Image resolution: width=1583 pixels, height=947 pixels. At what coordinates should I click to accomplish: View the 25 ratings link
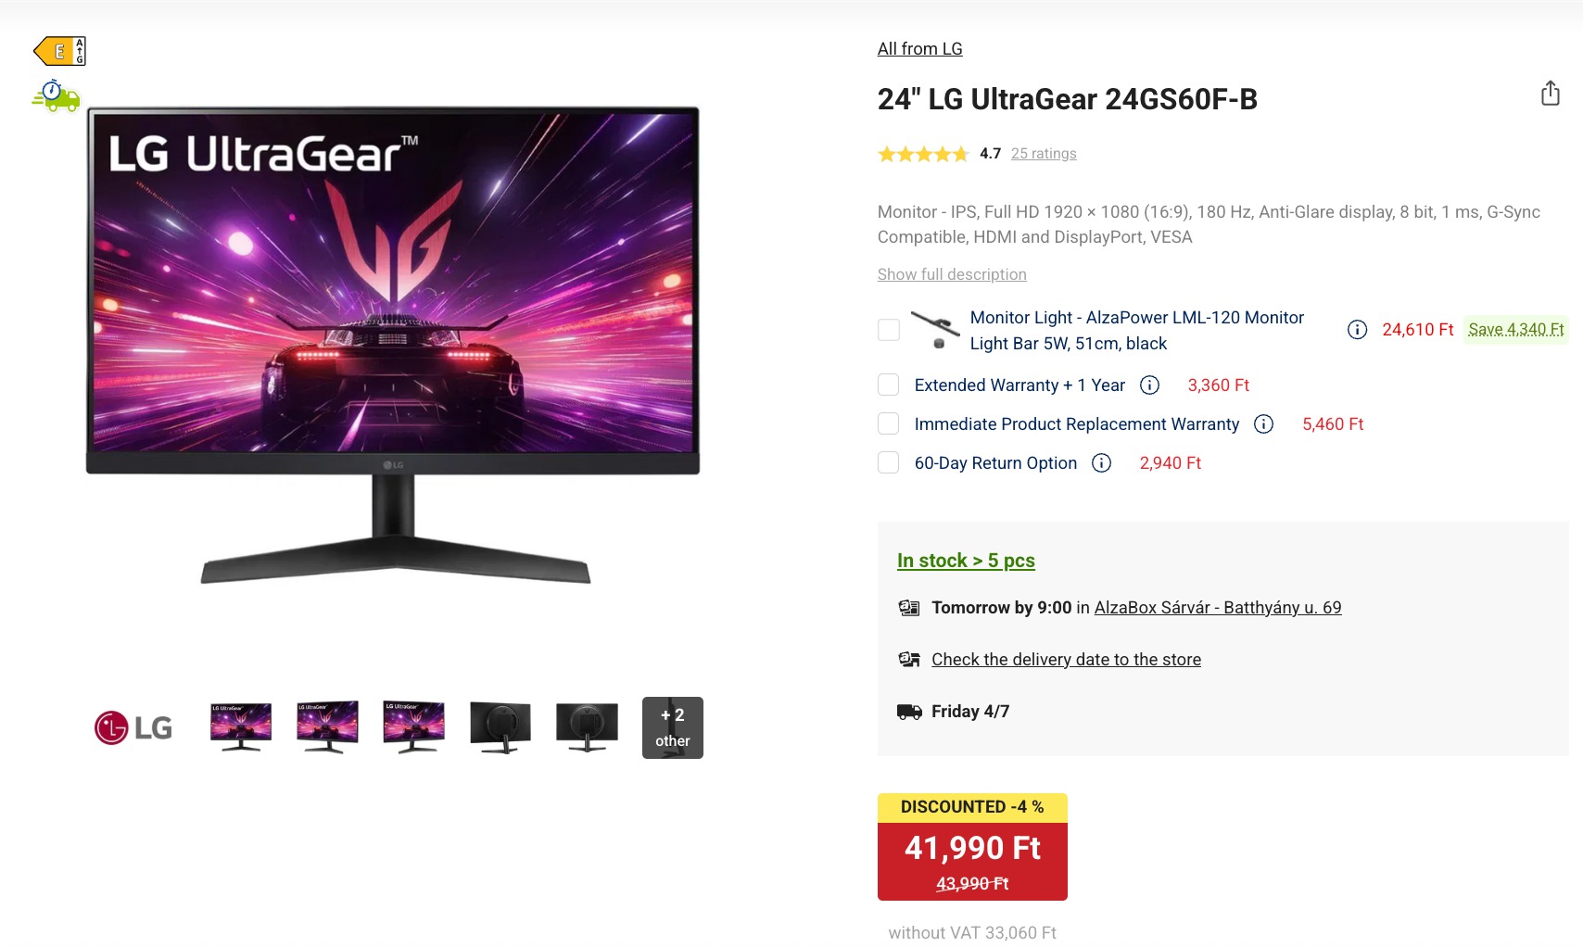(x=1044, y=154)
